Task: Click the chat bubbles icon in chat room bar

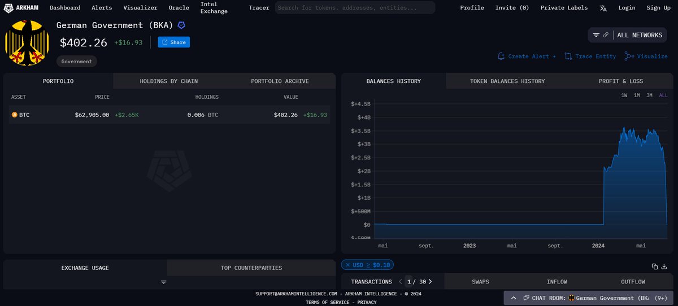Action: pos(527,298)
